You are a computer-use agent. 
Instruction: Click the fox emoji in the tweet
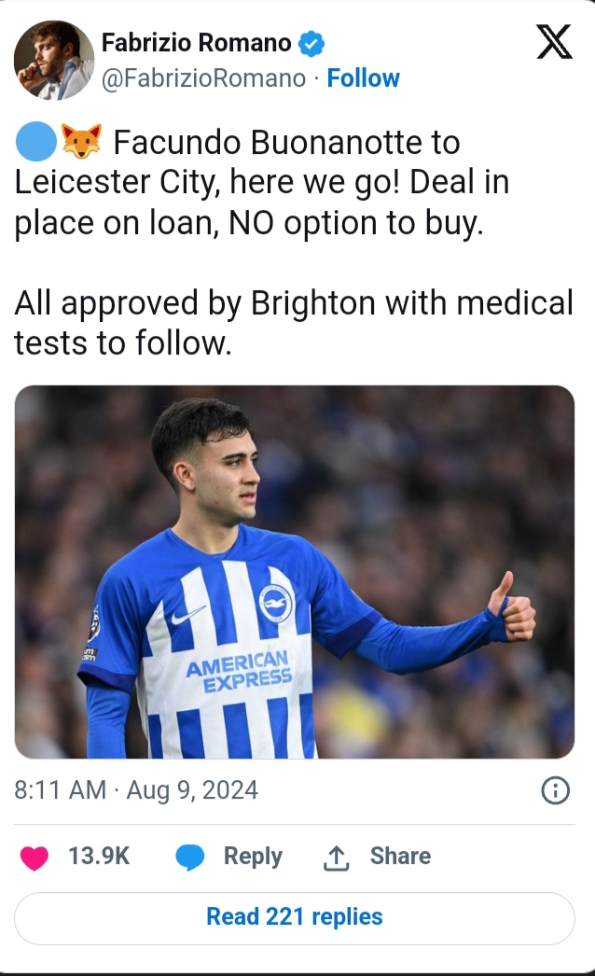(82, 143)
